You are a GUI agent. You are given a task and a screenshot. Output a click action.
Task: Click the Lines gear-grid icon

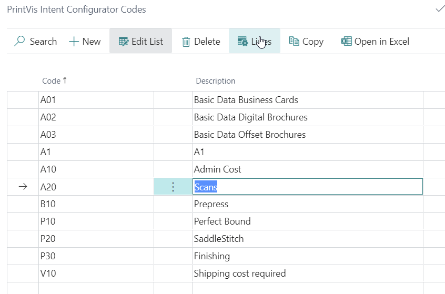point(242,42)
